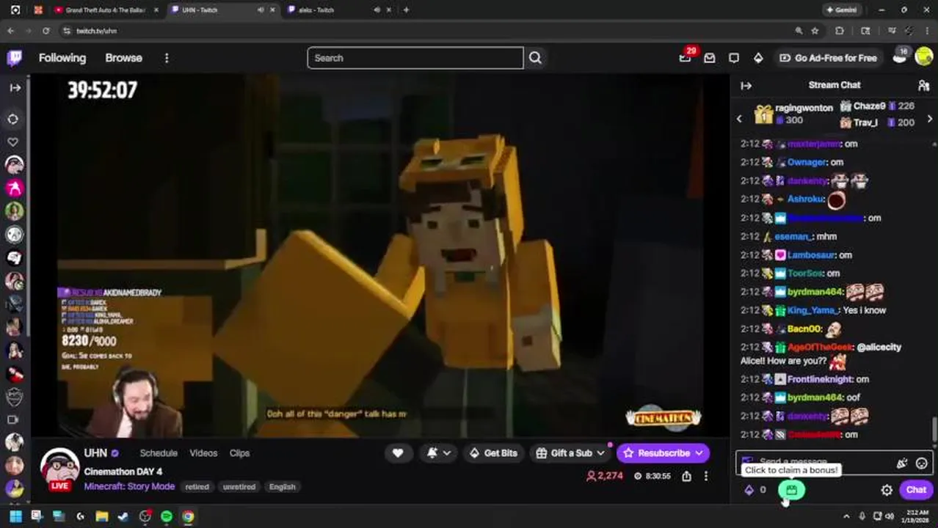Image resolution: width=938 pixels, height=528 pixels.
Task: Switch to the Videos tab
Action: (203, 453)
